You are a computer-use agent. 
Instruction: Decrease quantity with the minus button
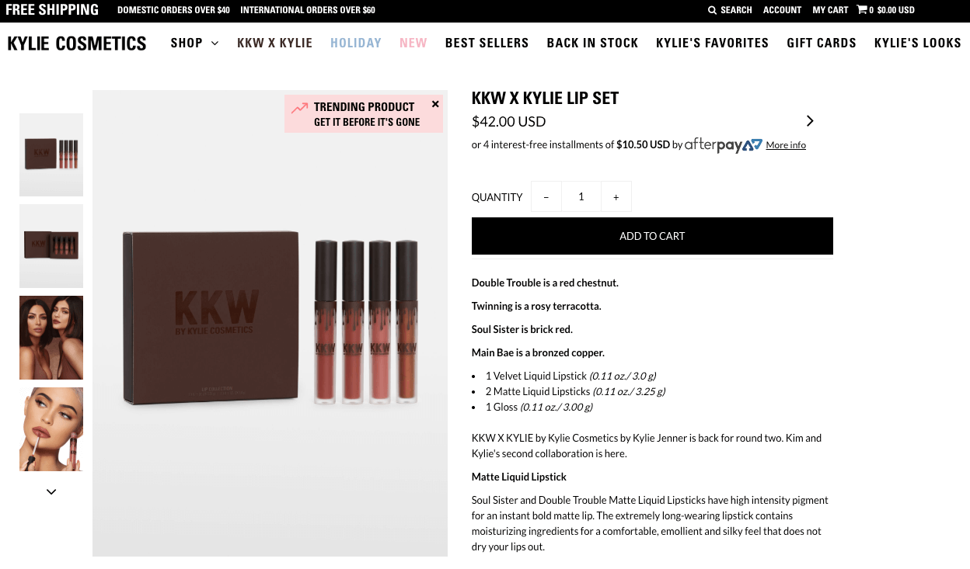coord(546,196)
